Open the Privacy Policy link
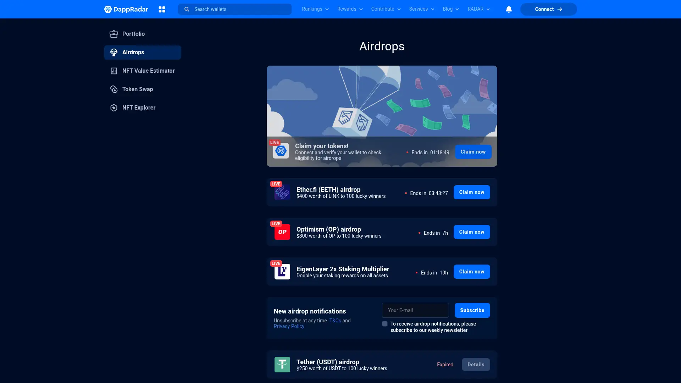681x383 pixels. point(289,326)
